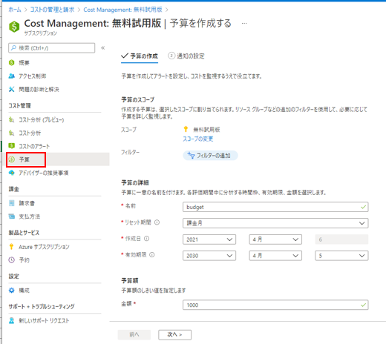Switch to the 予算の作成 tab
The width and height of the screenshot is (386, 344).
click(x=140, y=56)
